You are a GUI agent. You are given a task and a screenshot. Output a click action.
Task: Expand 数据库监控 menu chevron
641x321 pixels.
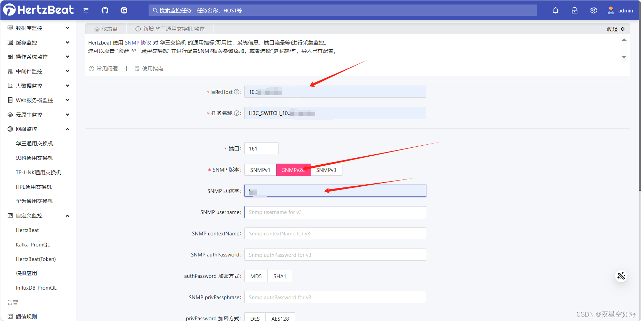[67, 28]
